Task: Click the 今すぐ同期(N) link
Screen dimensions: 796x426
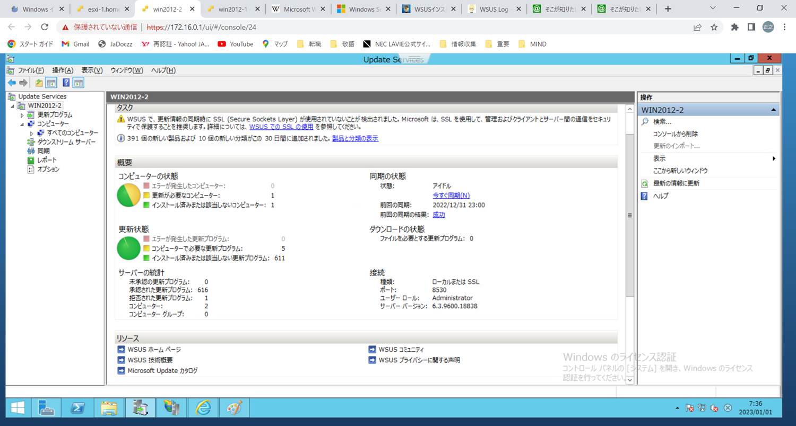Action: [x=451, y=196]
